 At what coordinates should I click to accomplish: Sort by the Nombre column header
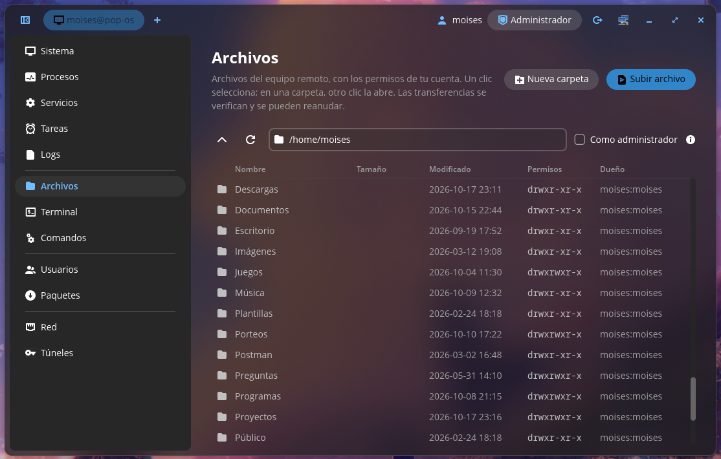coord(250,169)
